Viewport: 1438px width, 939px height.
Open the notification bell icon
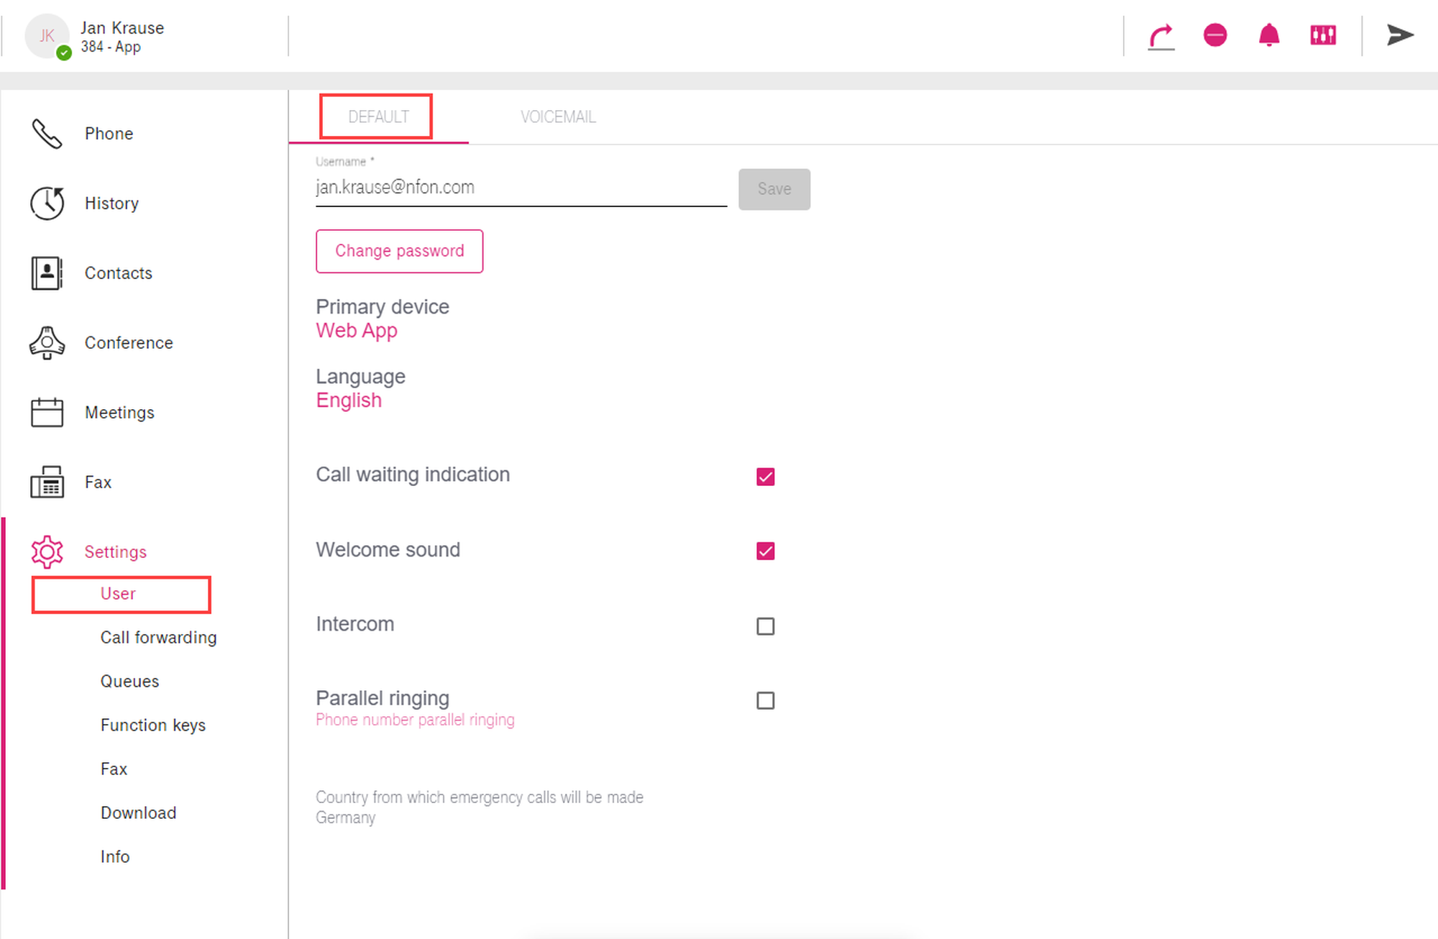pos(1269,35)
